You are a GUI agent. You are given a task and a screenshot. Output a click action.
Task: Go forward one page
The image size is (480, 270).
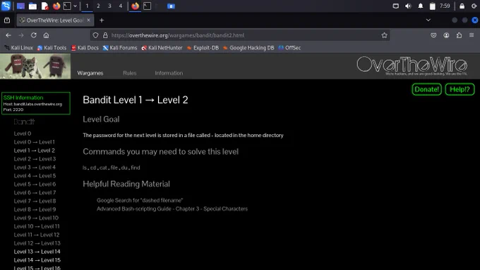tap(20, 35)
